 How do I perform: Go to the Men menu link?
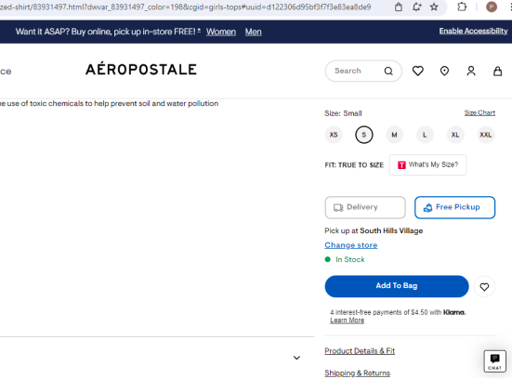pyautogui.click(x=254, y=32)
